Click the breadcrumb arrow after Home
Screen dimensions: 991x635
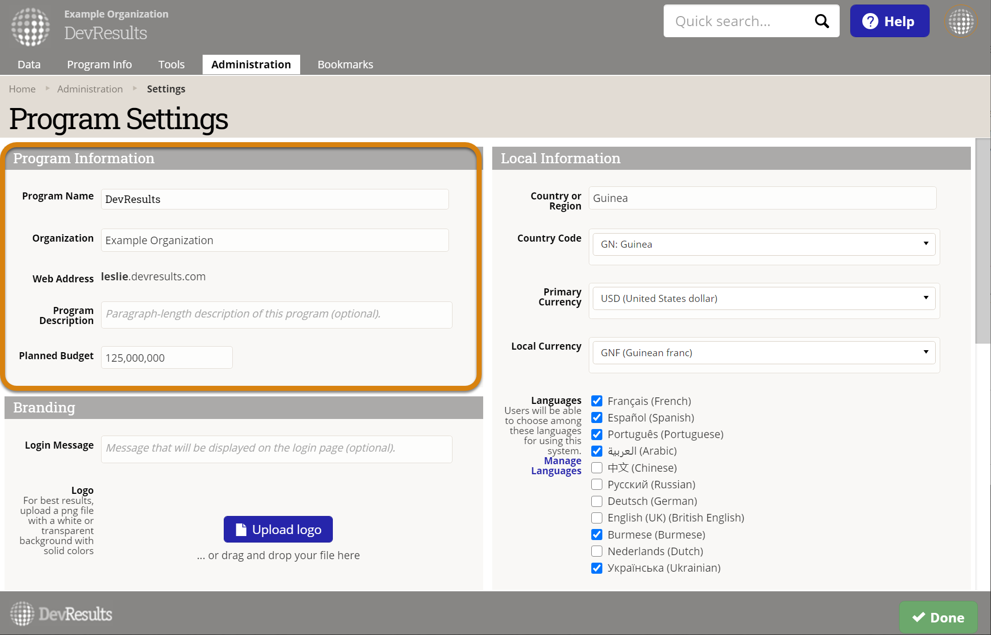[x=47, y=88]
